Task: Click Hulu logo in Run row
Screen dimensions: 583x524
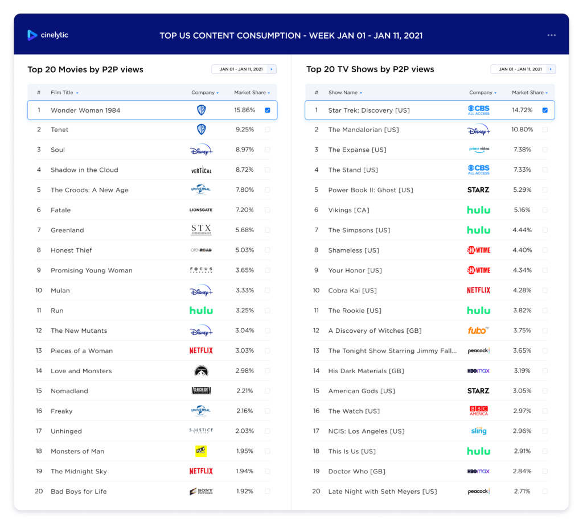Action: [x=201, y=310]
